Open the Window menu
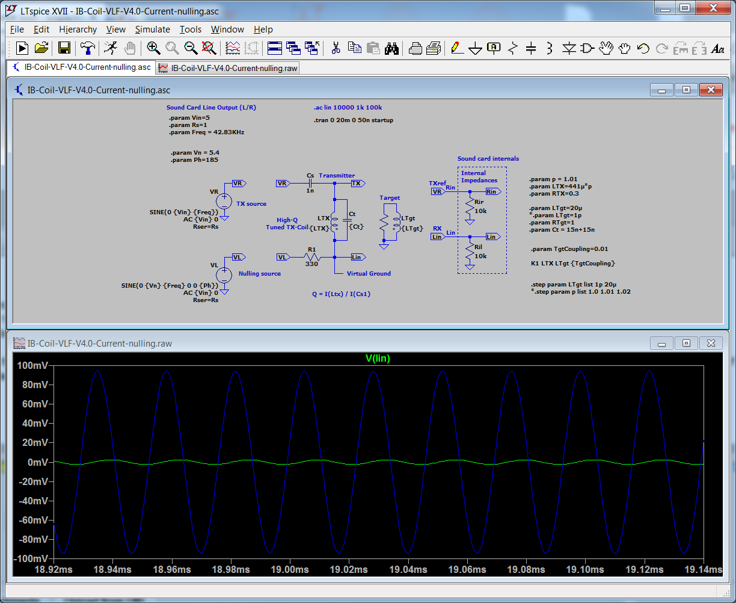 click(x=227, y=29)
